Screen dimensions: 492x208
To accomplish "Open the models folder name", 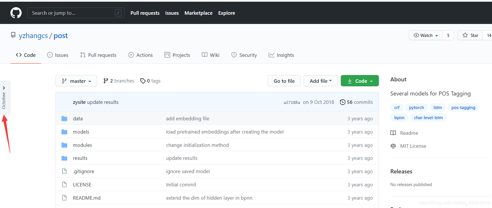I will (x=81, y=132).
